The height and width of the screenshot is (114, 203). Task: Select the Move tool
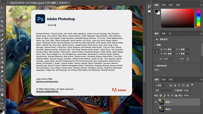point(2,8)
